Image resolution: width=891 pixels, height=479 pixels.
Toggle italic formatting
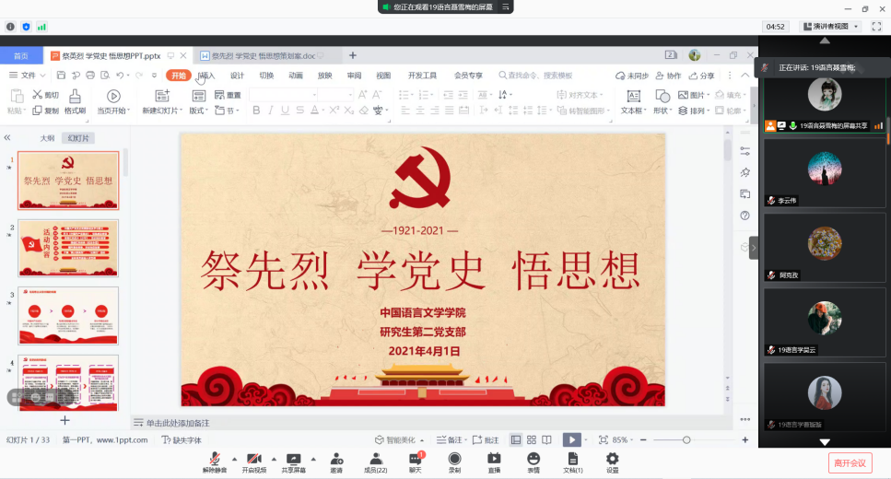pos(271,111)
